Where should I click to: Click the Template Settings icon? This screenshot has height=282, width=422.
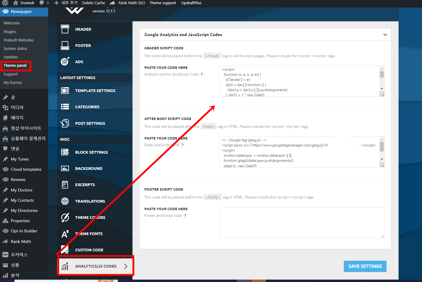coord(65,90)
